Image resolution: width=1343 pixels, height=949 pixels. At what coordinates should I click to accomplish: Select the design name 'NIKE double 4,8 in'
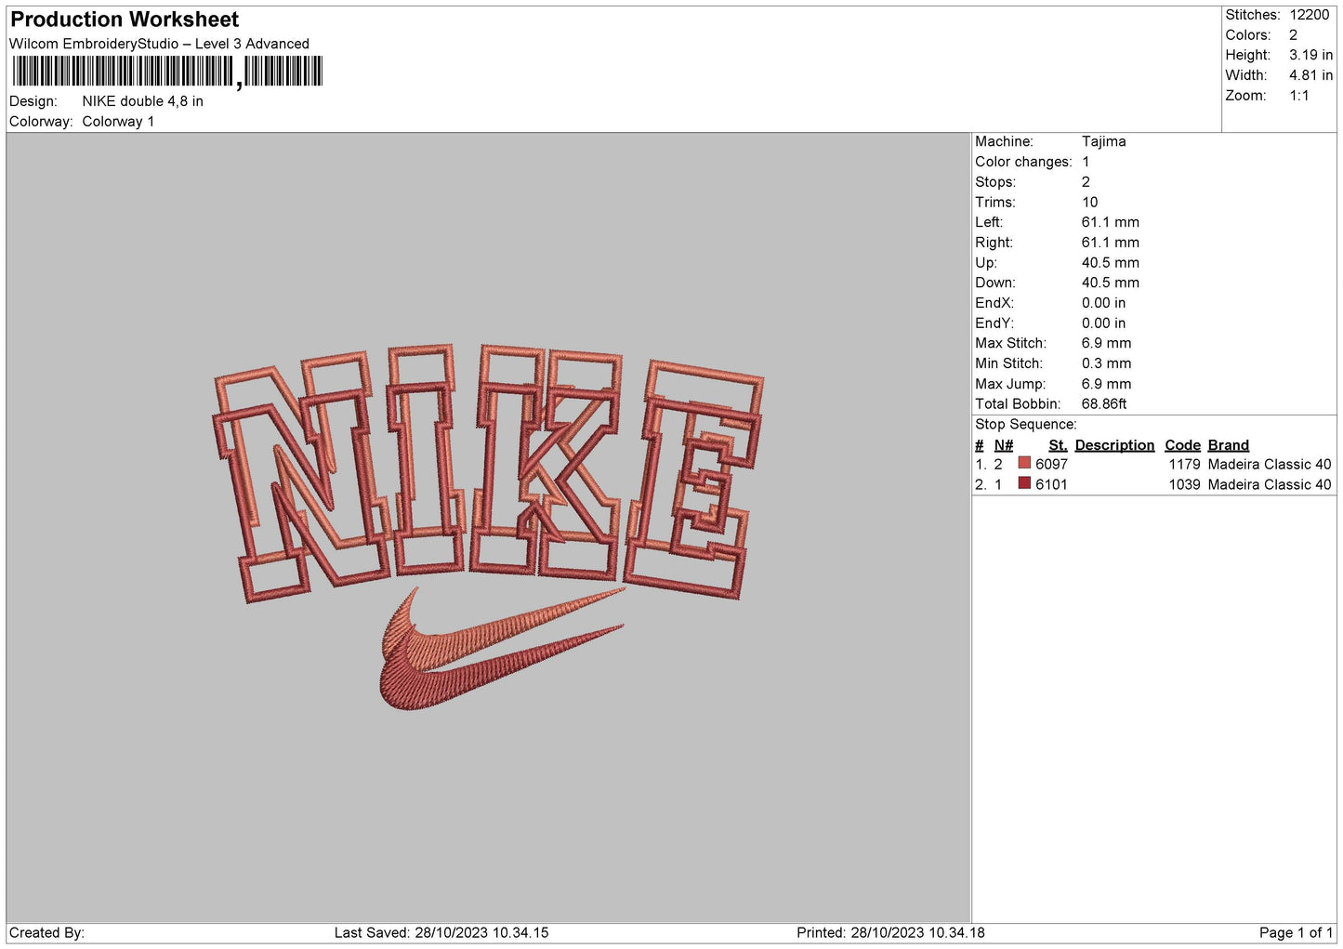pyautogui.click(x=142, y=101)
